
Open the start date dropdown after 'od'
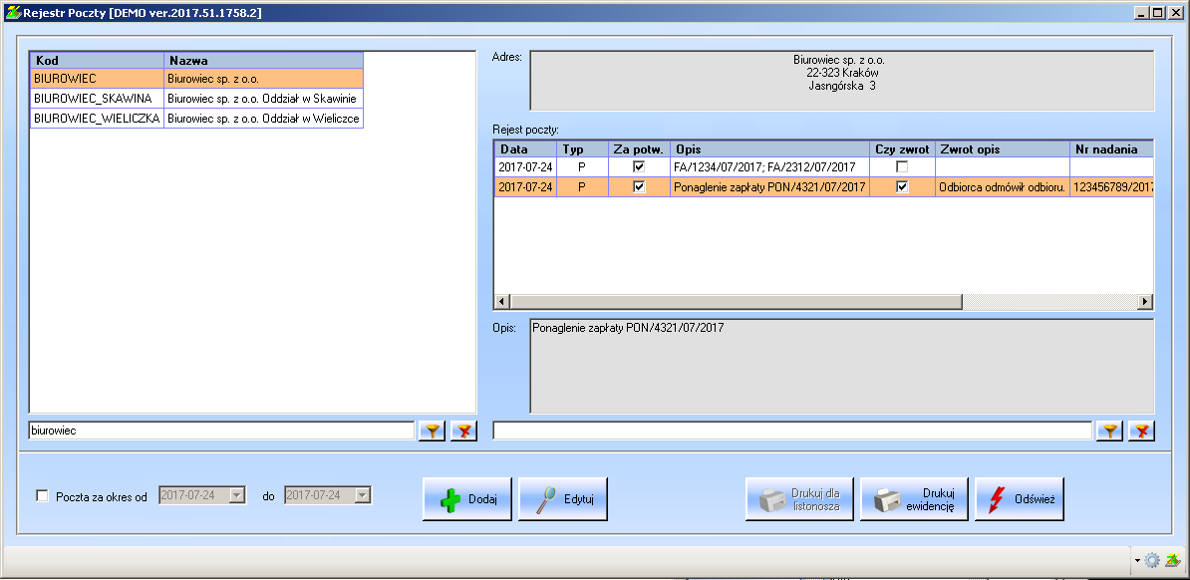tap(237, 495)
